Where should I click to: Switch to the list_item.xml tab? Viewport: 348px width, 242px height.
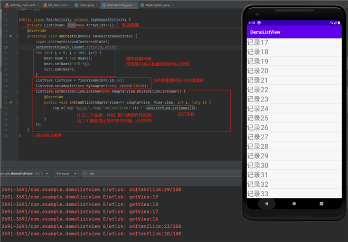(x=57, y=5)
